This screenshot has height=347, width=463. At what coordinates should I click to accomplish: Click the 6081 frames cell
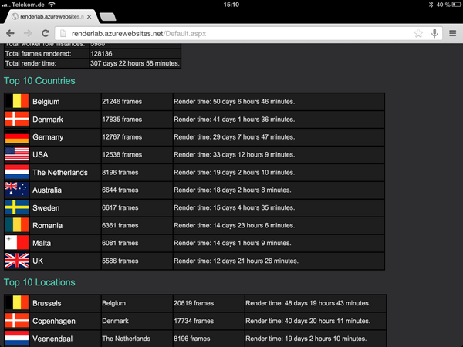click(137, 243)
